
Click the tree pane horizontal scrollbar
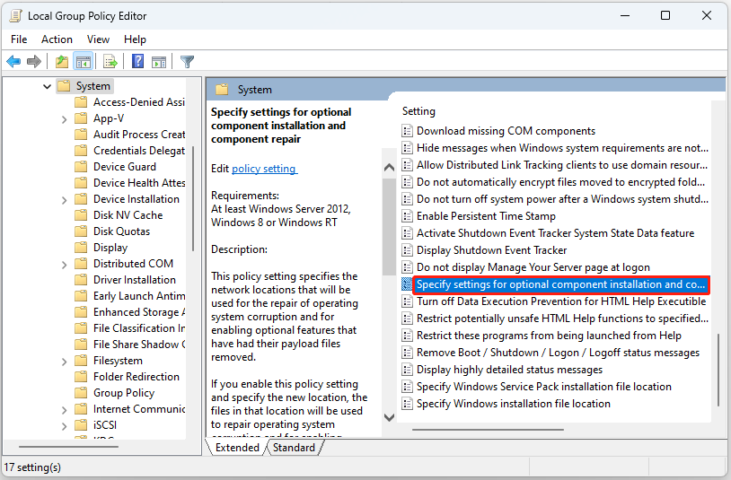68,447
